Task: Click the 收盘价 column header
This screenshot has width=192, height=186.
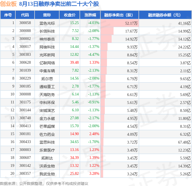Action: click(x=70, y=15)
